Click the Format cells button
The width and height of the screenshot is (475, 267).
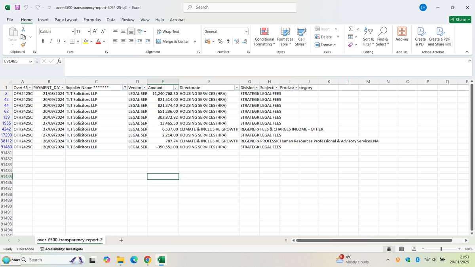325,45
